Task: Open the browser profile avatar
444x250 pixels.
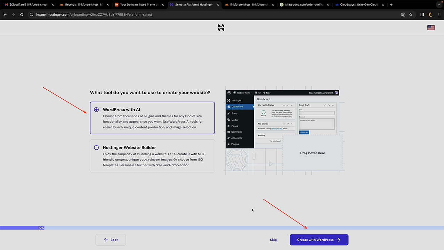Action: (430, 14)
